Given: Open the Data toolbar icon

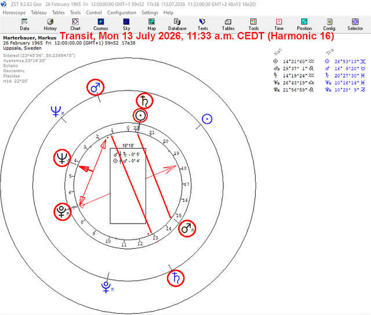Looking at the screenshot, I should tap(24, 22).
